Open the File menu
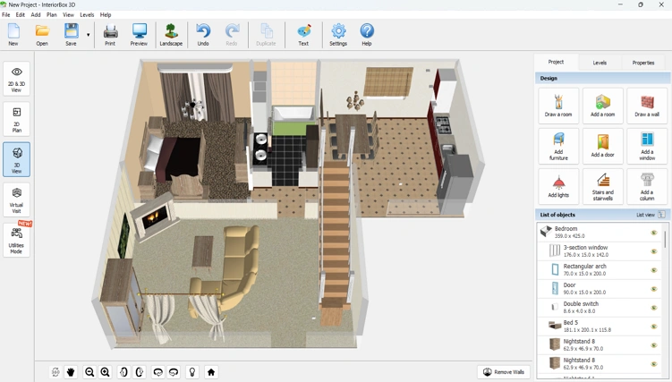The width and height of the screenshot is (672, 382). (x=6, y=14)
